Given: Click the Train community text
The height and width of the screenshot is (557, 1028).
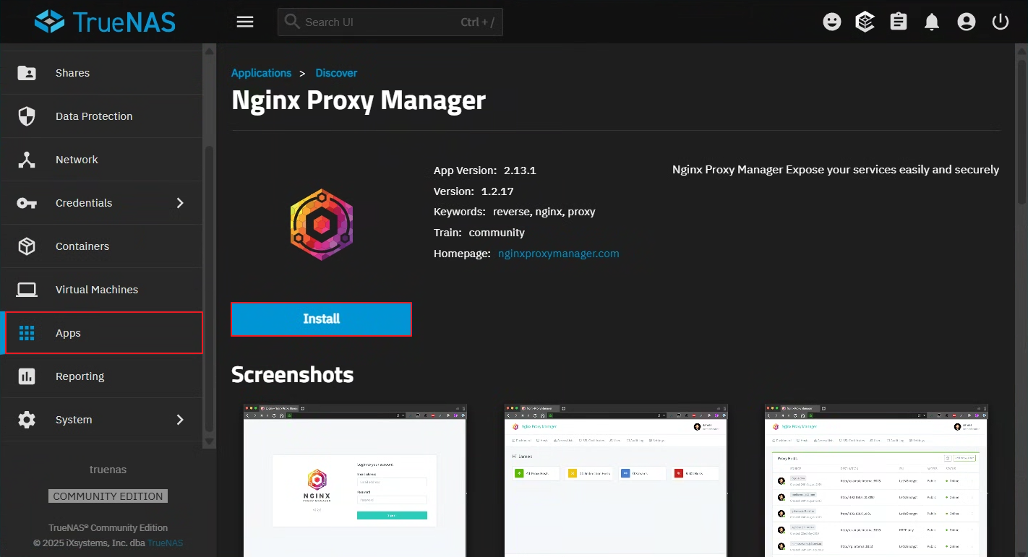Looking at the screenshot, I should coord(479,233).
